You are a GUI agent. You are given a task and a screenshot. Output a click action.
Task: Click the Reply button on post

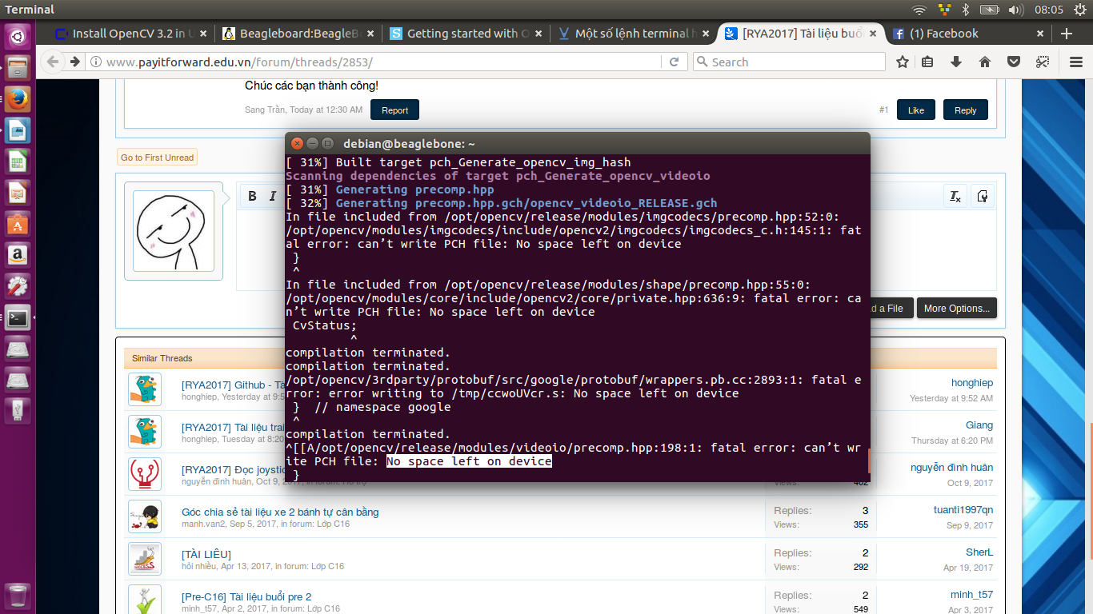coord(965,110)
